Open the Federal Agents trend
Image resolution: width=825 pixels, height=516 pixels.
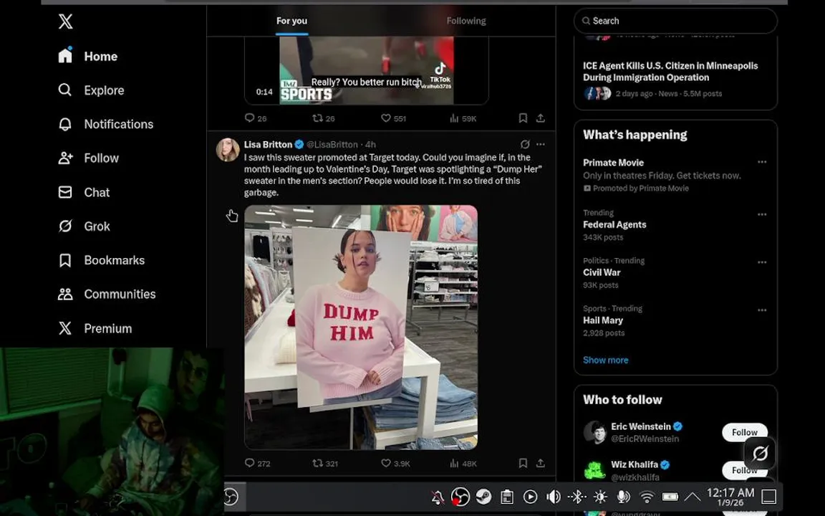pos(614,224)
